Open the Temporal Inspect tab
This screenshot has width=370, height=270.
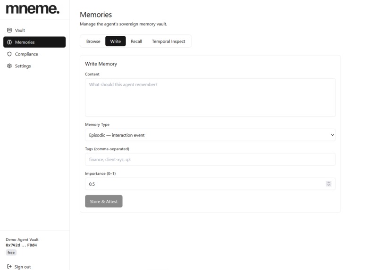[x=168, y=41]
